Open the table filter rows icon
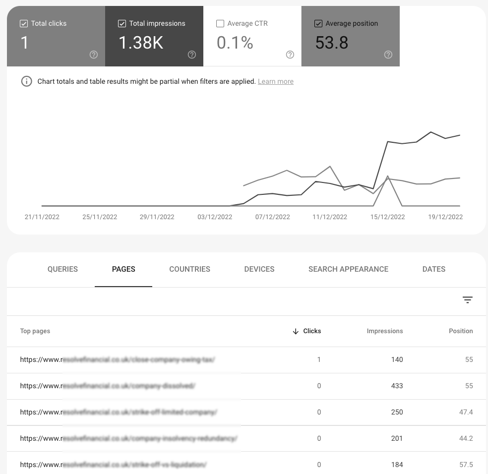The image size is (488, 474). (467, 300)
